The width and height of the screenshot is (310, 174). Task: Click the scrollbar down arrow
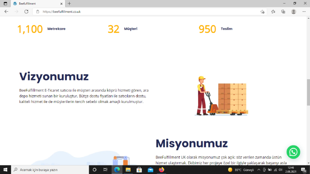point(308,163)
